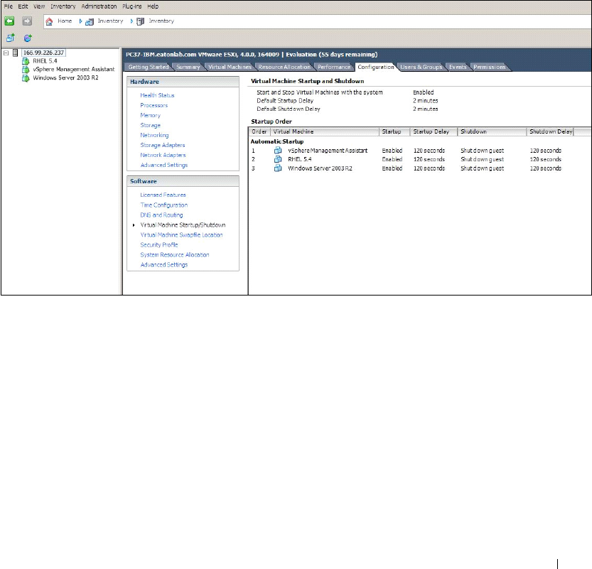Click the host server icon for 166.99.226.237
The height and width of the screenshot is (569, 592).
coord(15,53)
